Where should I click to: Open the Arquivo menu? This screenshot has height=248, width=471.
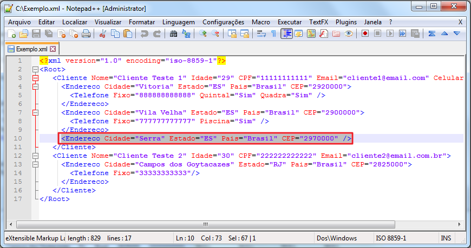coord(19,22)
